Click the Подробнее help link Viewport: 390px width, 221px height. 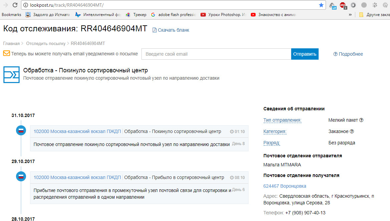tap(348, 54)
